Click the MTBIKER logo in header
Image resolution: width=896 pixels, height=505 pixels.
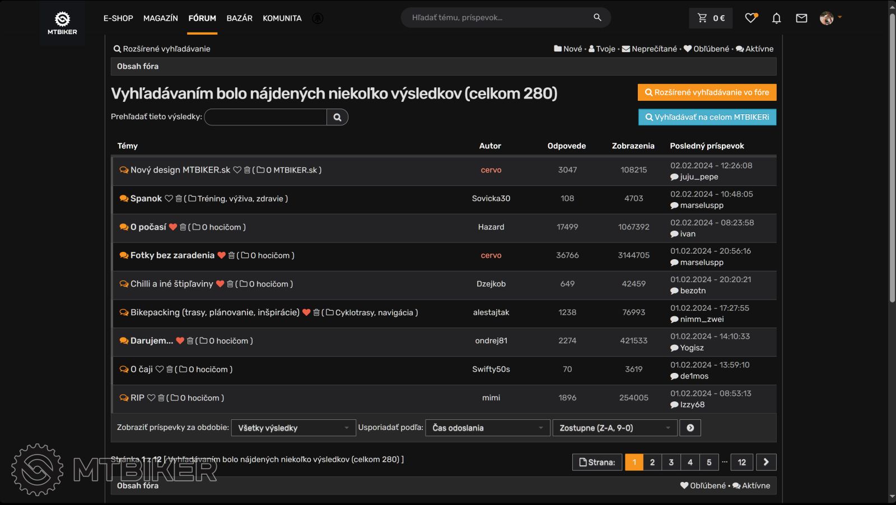coord(62,22)
